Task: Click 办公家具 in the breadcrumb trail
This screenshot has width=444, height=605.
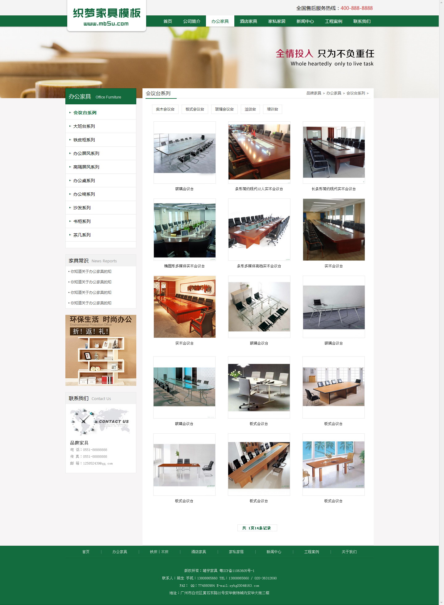Action: point(334,93)
